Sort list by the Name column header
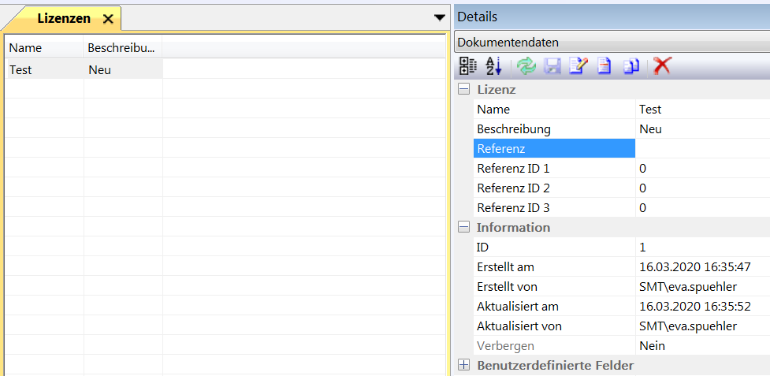 43,48
